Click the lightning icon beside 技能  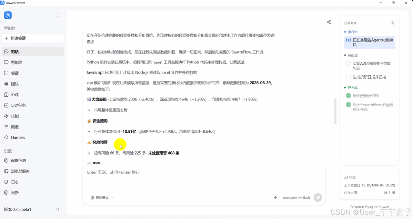click(x=6, y=116)
